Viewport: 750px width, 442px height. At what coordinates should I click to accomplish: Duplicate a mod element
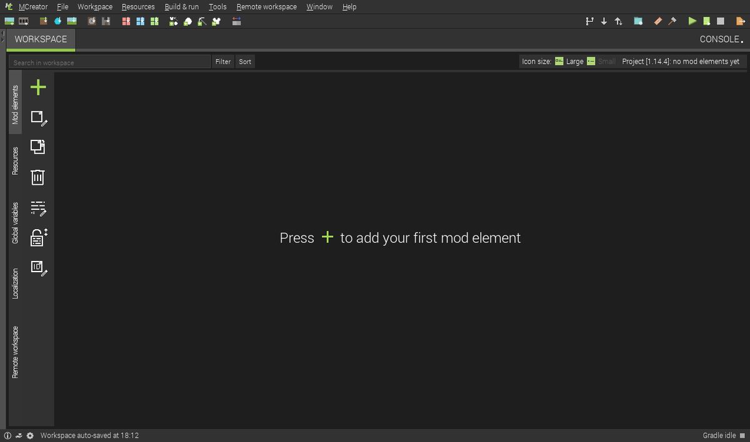[x=37, y=146]
